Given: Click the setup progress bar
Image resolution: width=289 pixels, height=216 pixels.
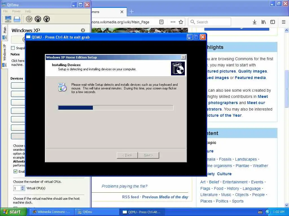Looking at the screenshot, I should click(115, 108).
